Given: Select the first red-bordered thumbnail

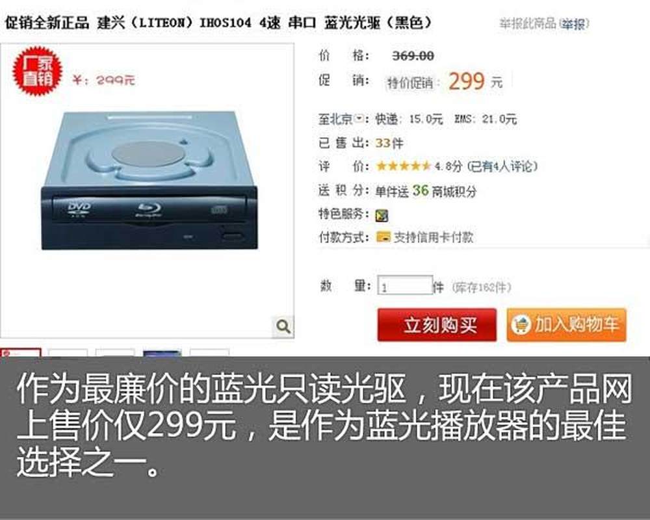Looking at the screenshot, I should [21, 353].
